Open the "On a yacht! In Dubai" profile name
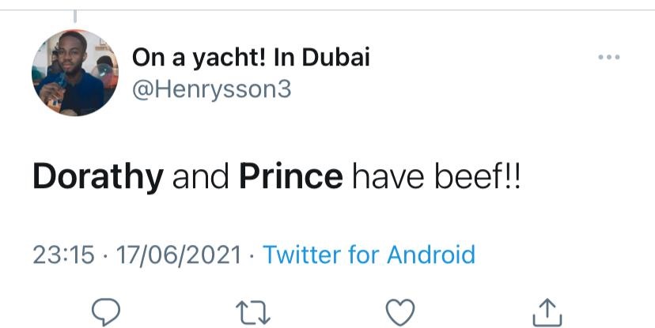The image size is (655, 328). (251, 57)
